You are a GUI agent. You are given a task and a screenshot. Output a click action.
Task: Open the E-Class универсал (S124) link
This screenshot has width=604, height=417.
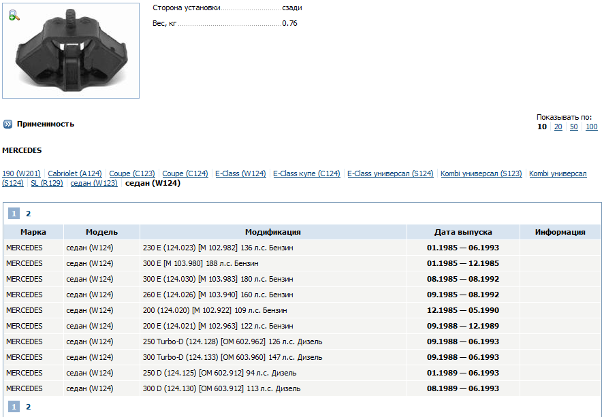coord(390,173)
